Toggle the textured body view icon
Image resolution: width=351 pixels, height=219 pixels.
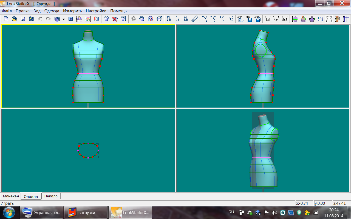tap(337, 19)
